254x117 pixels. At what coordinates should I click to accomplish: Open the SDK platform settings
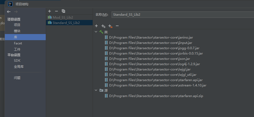tap(17, 61)
